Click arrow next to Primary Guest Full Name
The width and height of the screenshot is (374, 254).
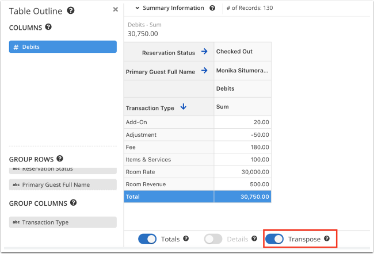click(x=204, y=71)
